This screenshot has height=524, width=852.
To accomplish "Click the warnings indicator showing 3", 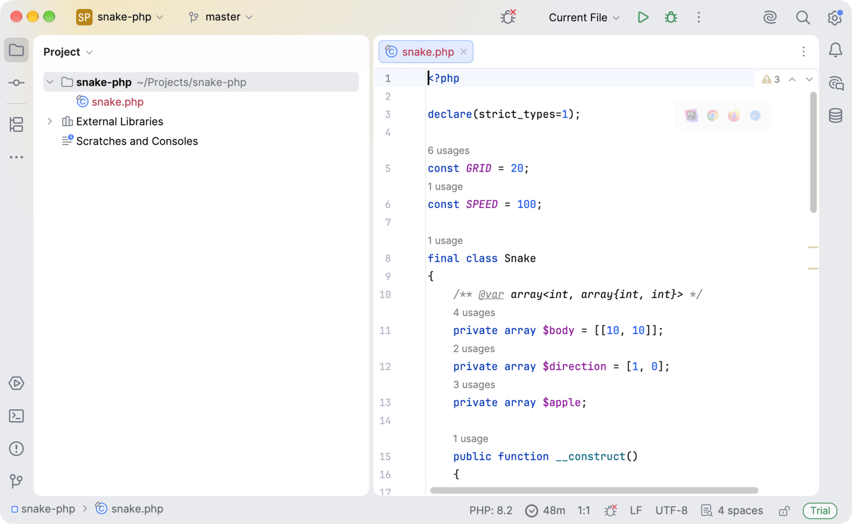I will (771, 80).
